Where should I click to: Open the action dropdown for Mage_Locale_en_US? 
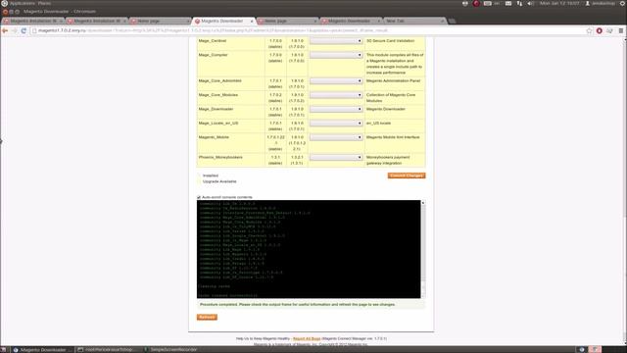tap(336, 124)
